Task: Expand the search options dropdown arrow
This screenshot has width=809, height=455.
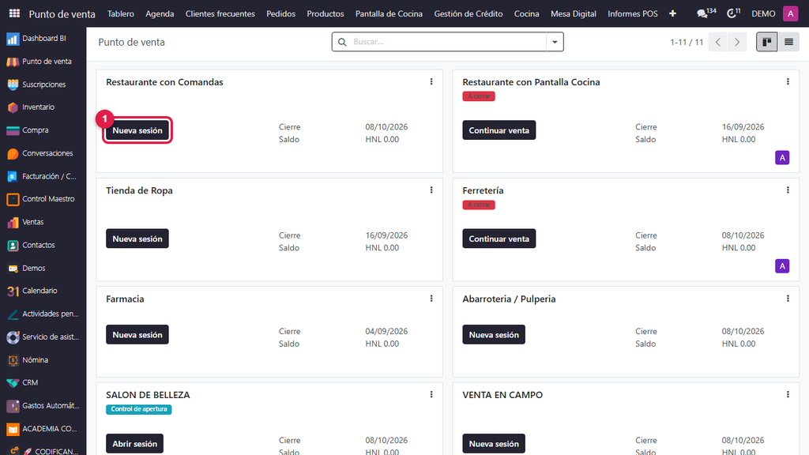Action: pos(555,42)
